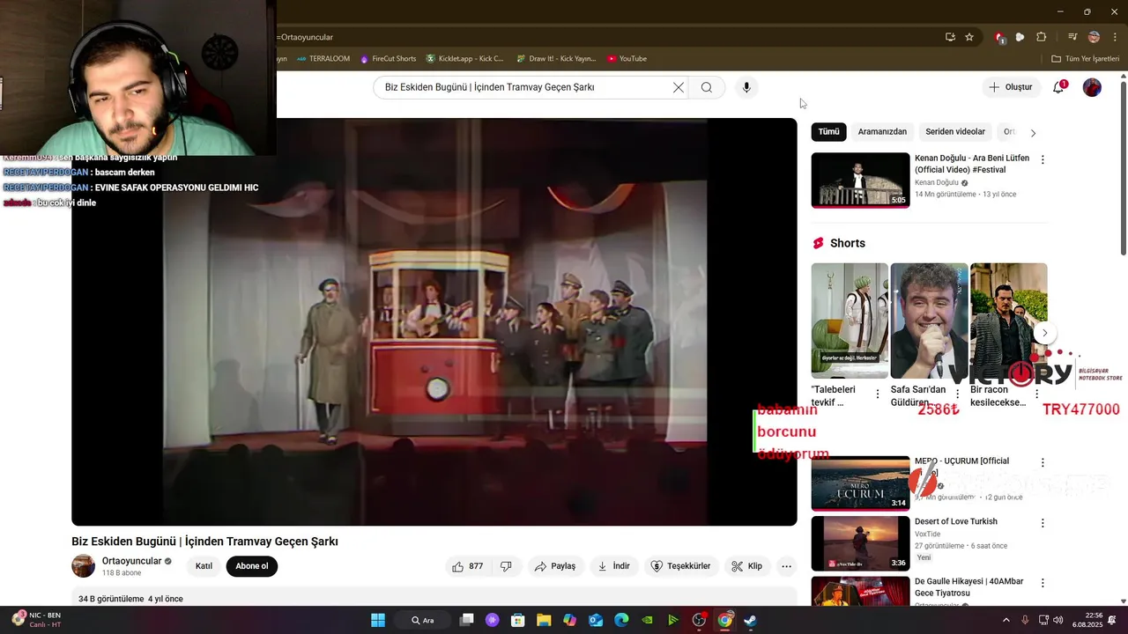Join the channel with Katıl

[x=204, y=566]
